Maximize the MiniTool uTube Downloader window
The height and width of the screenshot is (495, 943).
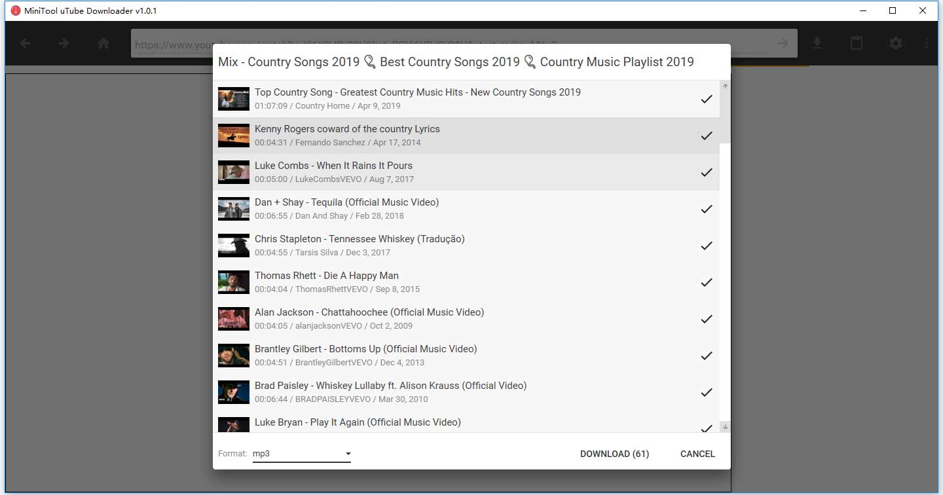click(893, 10)
